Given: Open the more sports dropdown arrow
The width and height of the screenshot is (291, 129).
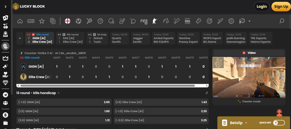Looking at the screenshot, I should click(249, 21).
